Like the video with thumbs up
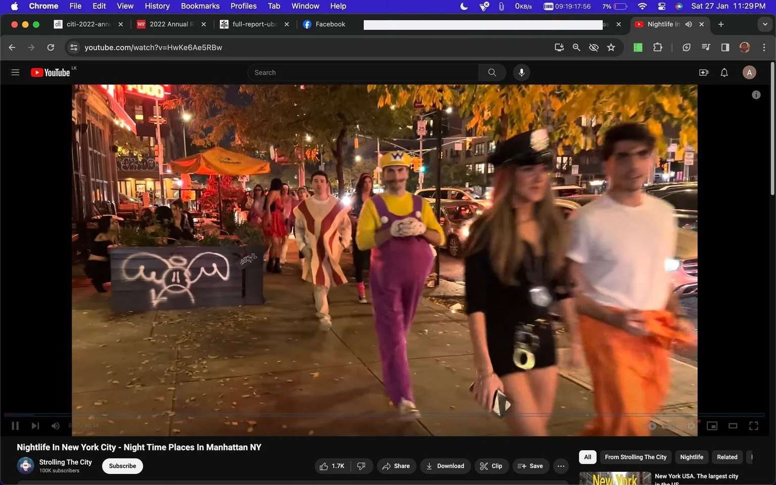776x485 pixels. tap(332, 466)
